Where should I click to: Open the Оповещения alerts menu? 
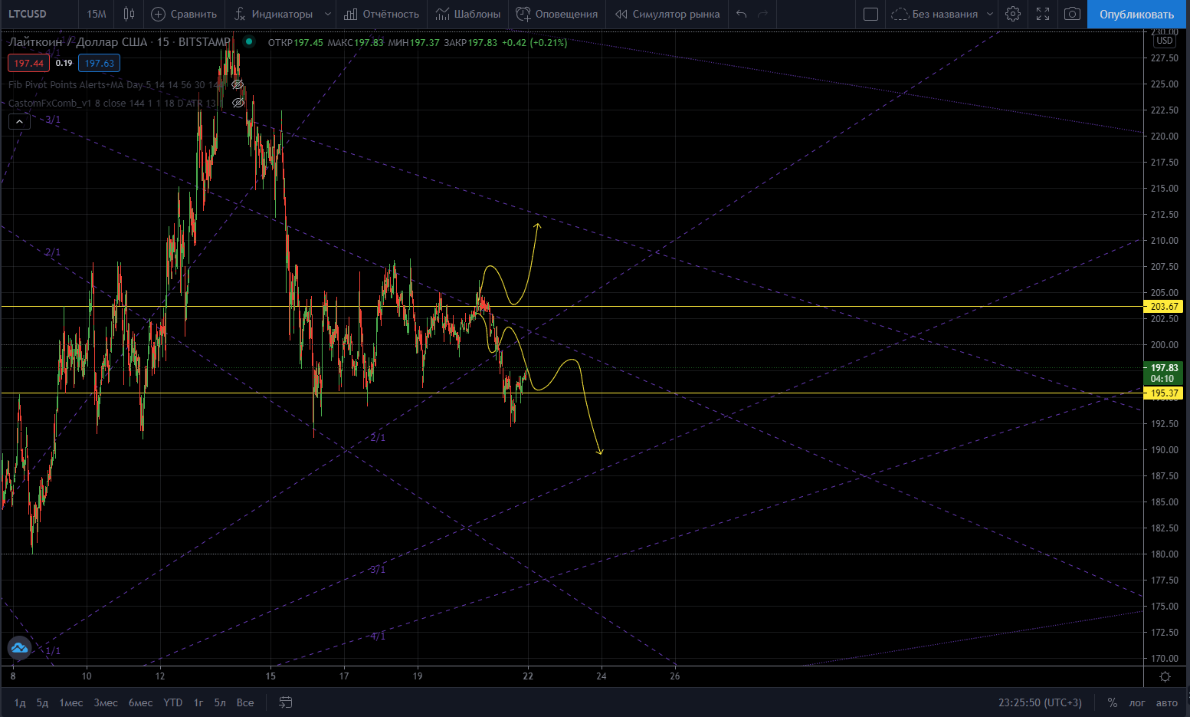tap(557, 14)
